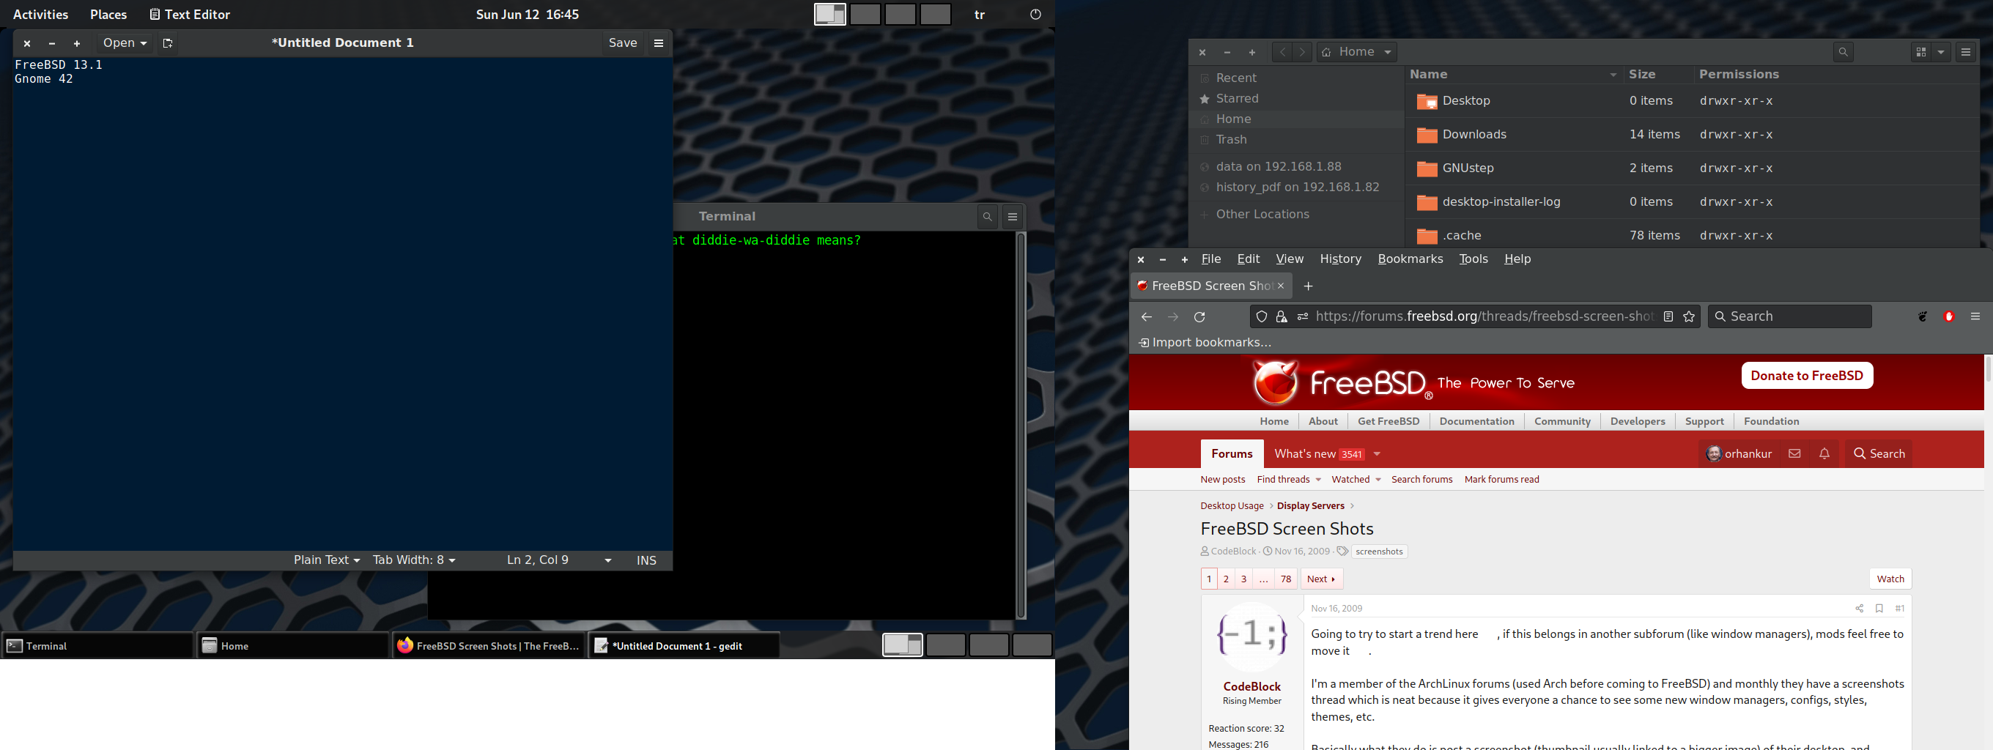Open the Desktop folder
Viewport: 1993px width, 750px height.
click(1465, 101)
